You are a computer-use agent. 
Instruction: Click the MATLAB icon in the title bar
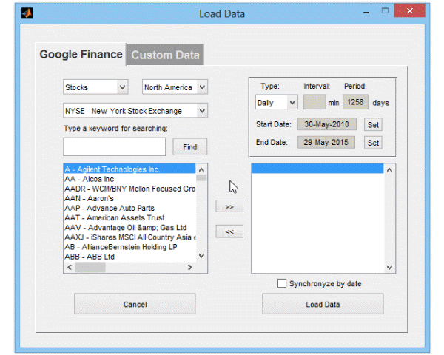pyautogui.click(x=27, y=13)
